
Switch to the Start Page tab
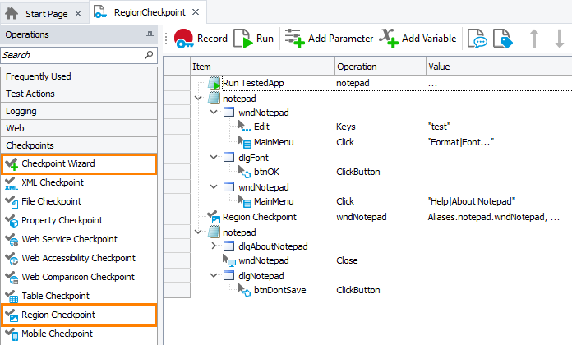pos(44,12)
